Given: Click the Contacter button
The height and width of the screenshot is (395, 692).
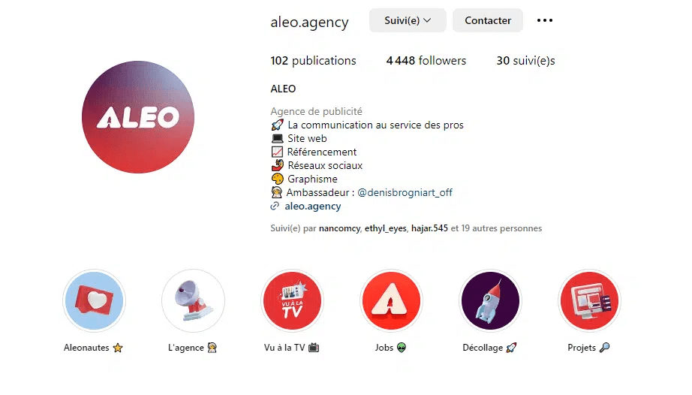Looking at the screenshot, I should [x=488, y=20].
